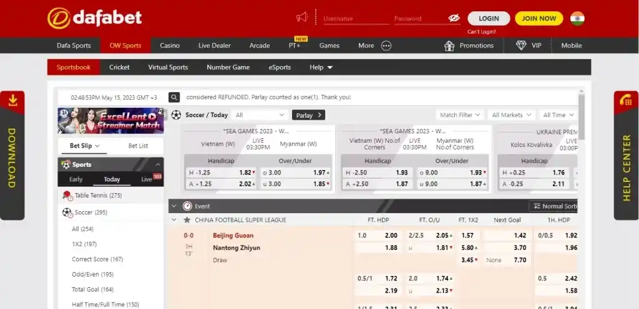
Task: Click the Help Center phone icon
Action: [x=625, y=100]
